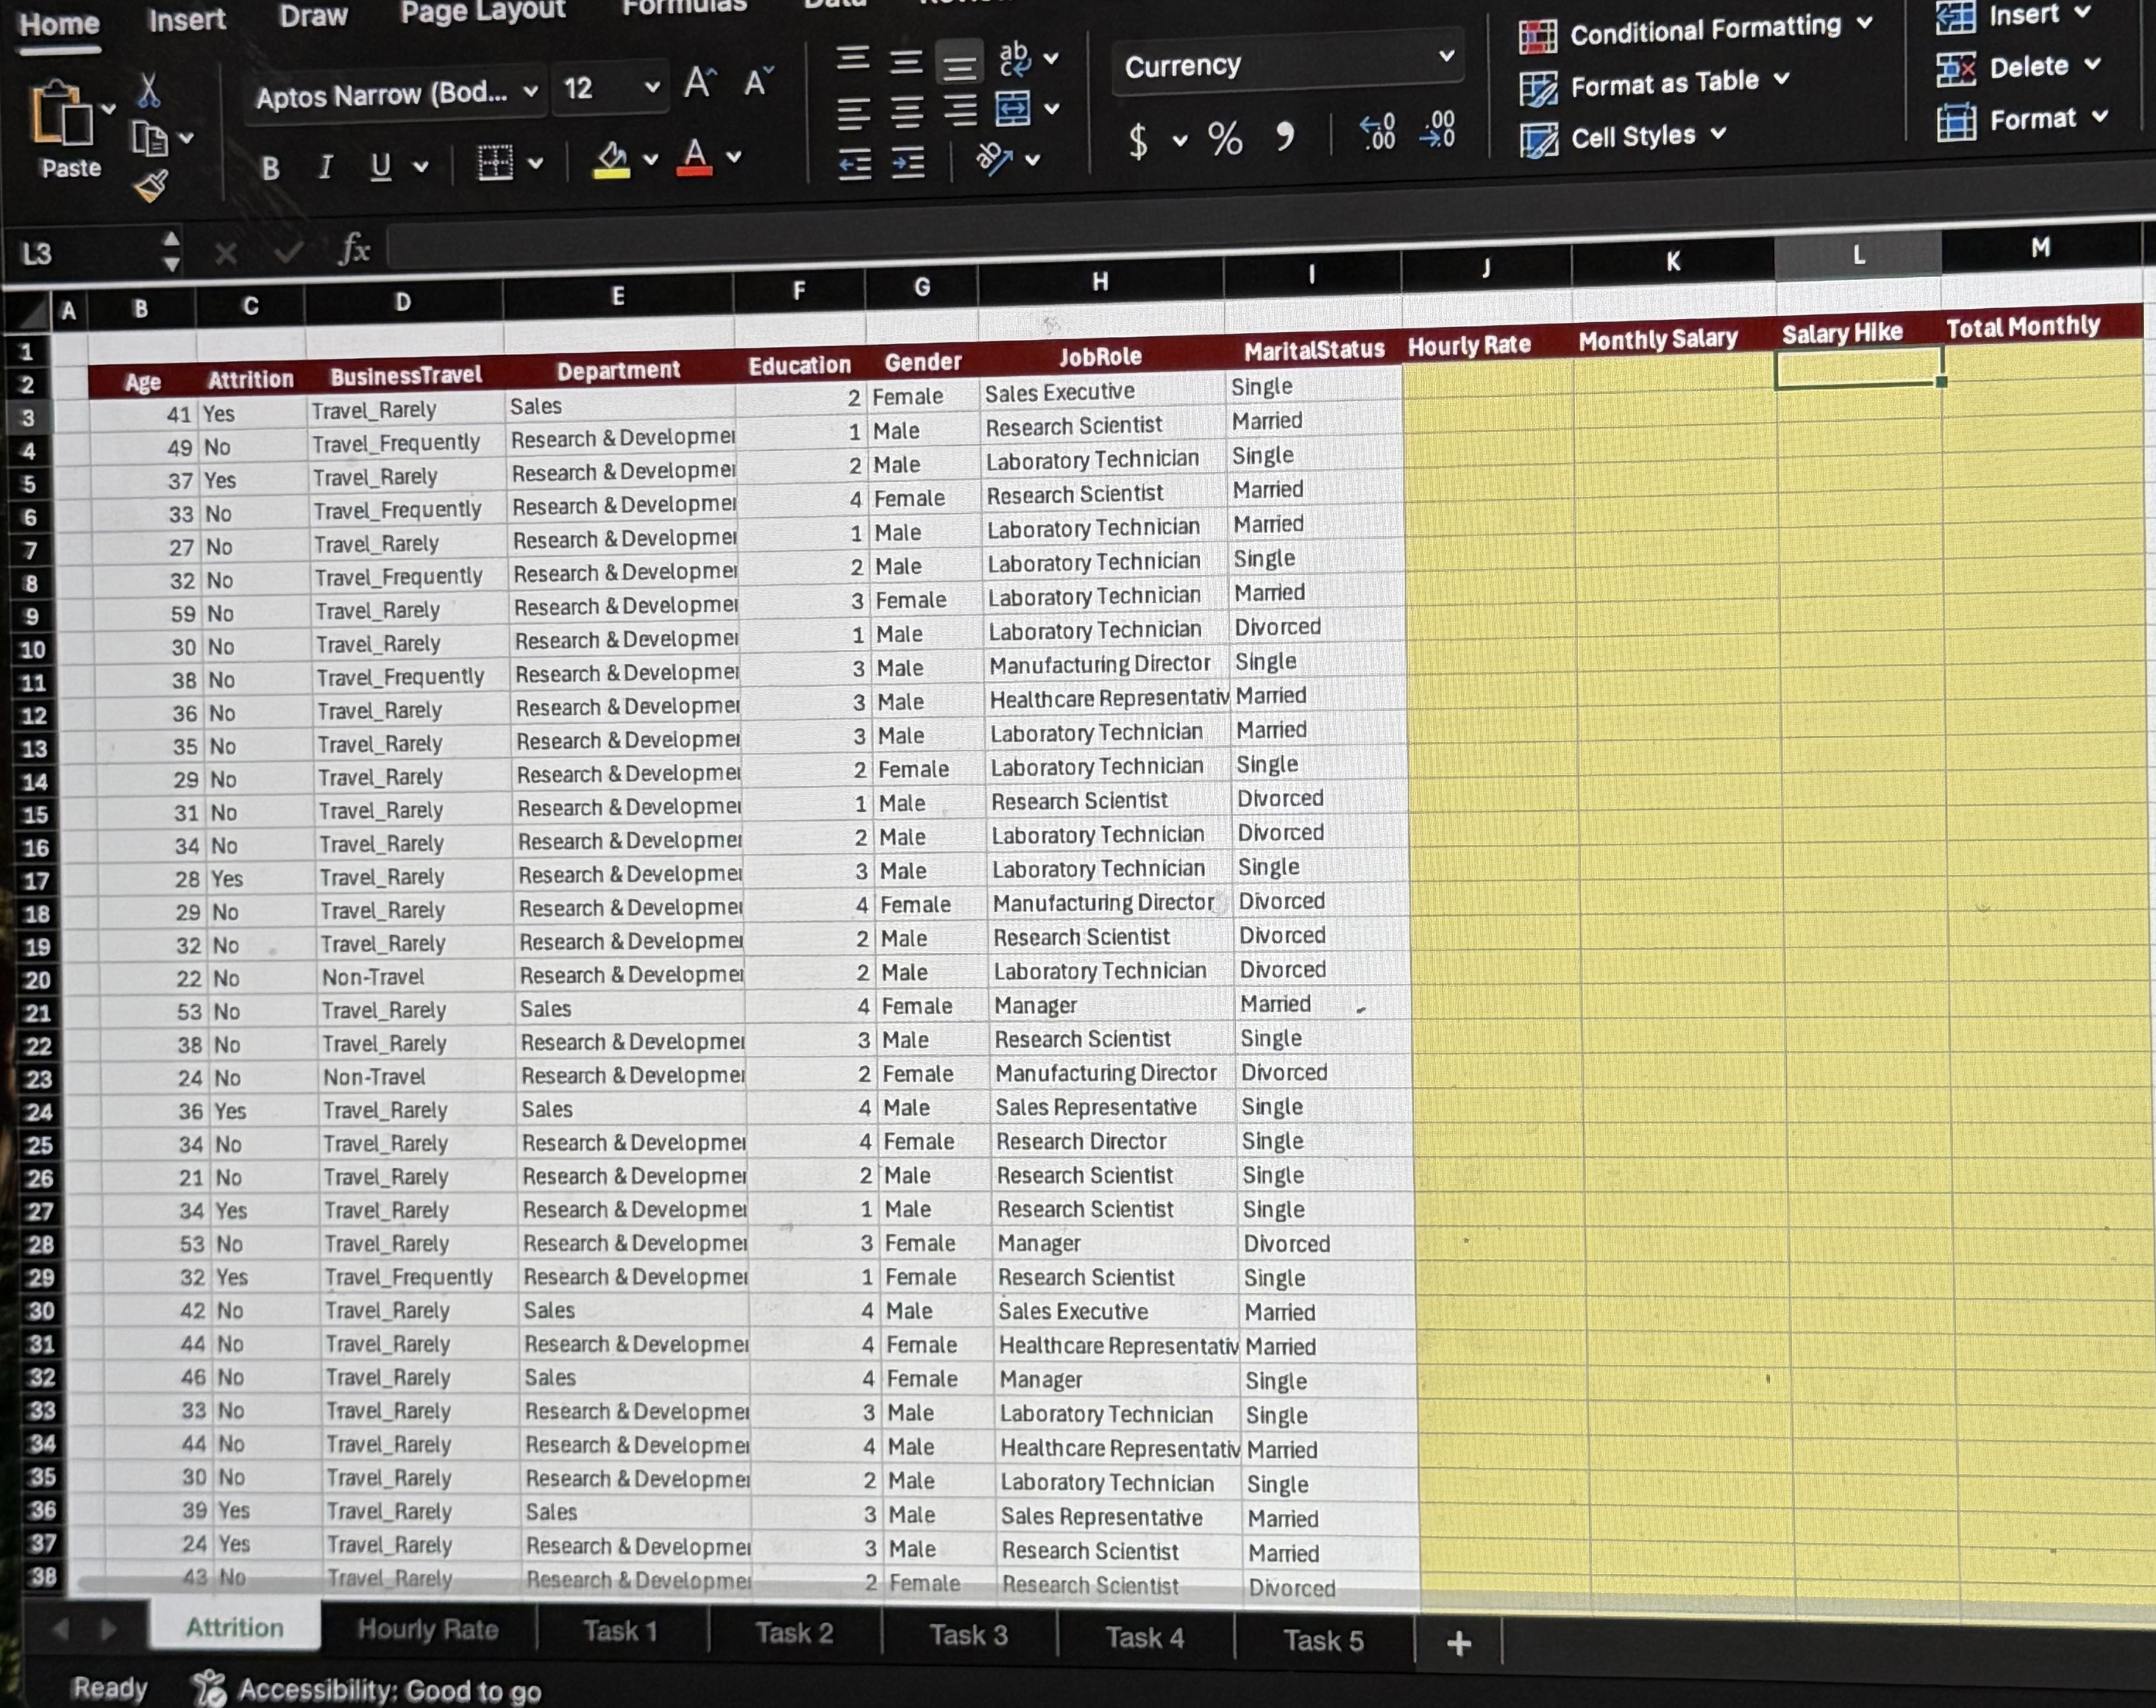Toggle Bold formatting

270,168
